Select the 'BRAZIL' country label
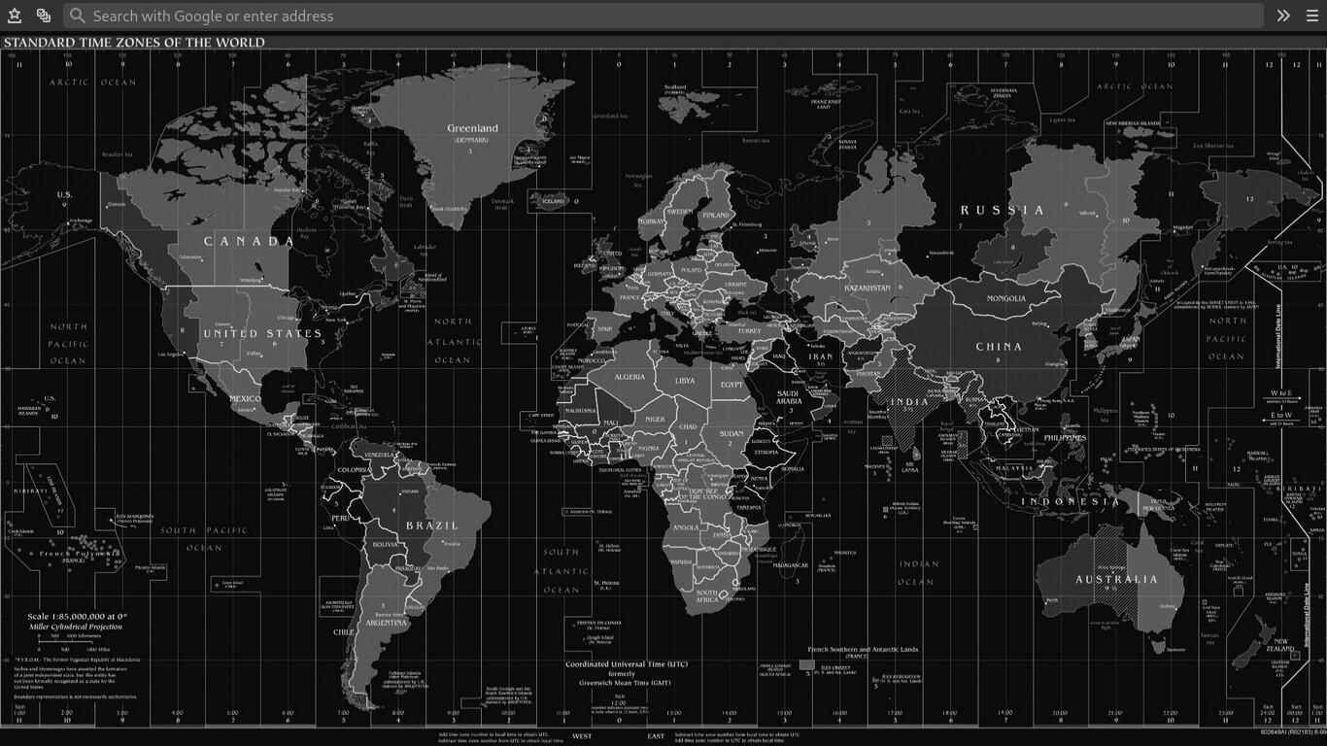Viewport: 1327px width, 746px height. tap(431, 526)
